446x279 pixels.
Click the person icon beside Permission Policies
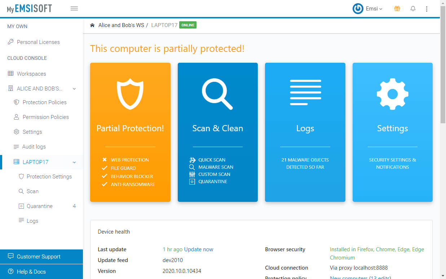(16, 117)
